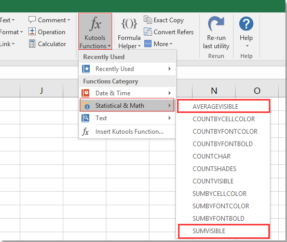The height and width of the screenshot is (242, 287).
Task: Open the Date & Time submenu
Action: point(127,93)
